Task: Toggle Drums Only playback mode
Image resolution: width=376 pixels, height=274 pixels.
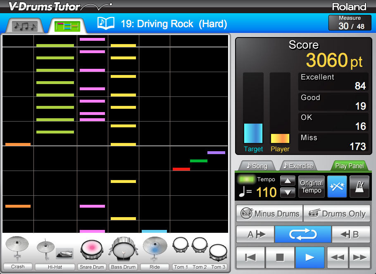Action: (337, 213)
